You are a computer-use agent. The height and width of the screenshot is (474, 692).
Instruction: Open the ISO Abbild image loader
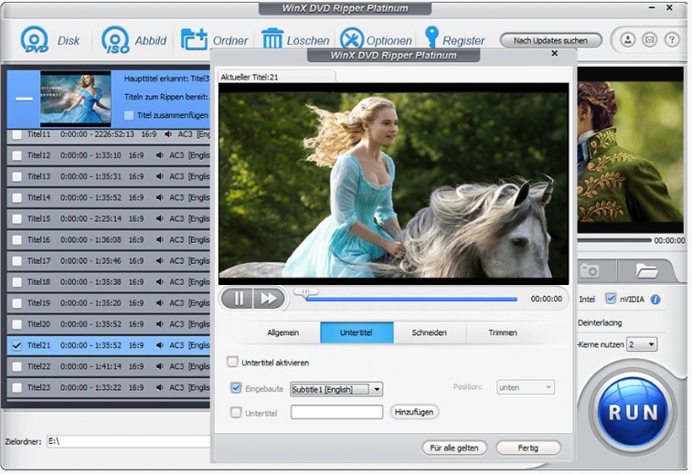point(115,40)
